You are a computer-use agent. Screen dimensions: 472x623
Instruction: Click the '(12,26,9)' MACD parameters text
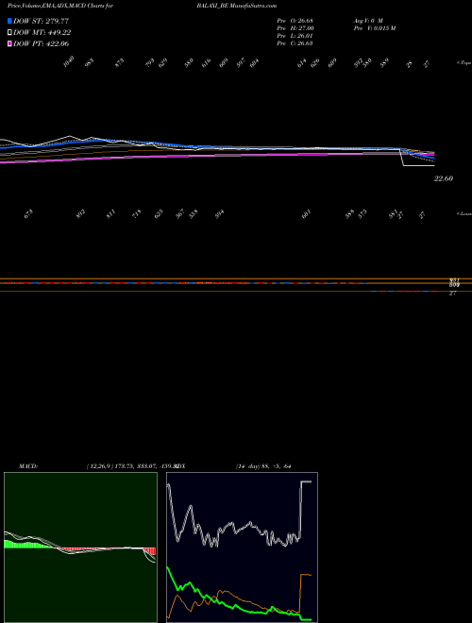click(100, 466)
